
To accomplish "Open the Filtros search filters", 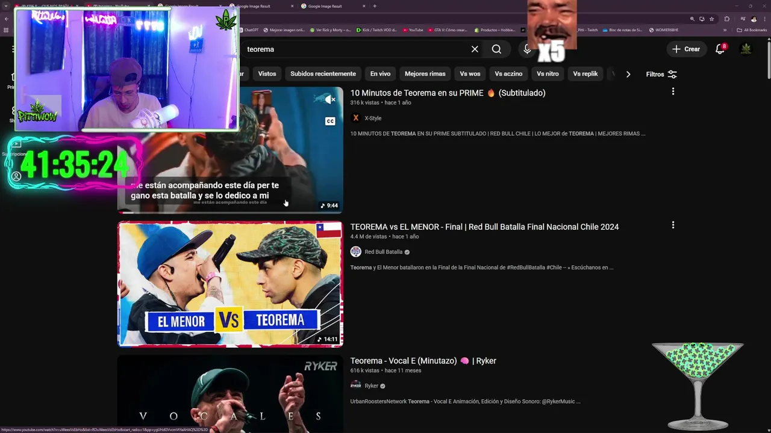I will click(661, 75).
